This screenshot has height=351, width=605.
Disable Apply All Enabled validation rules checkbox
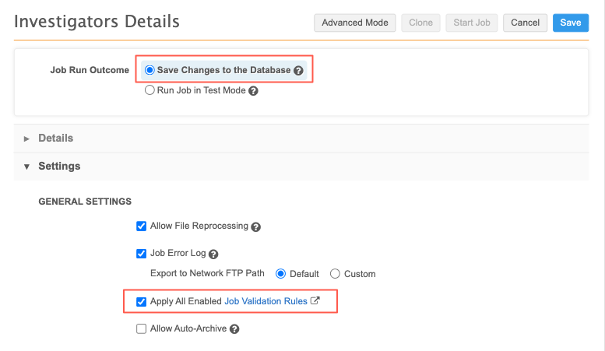142,301
